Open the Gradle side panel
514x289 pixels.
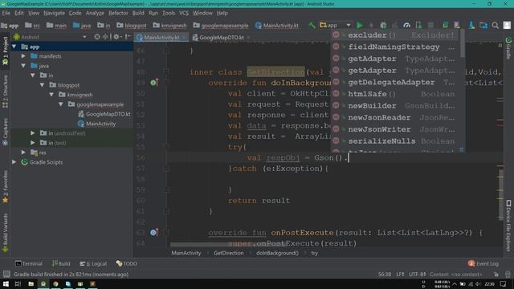coord(508,48)
